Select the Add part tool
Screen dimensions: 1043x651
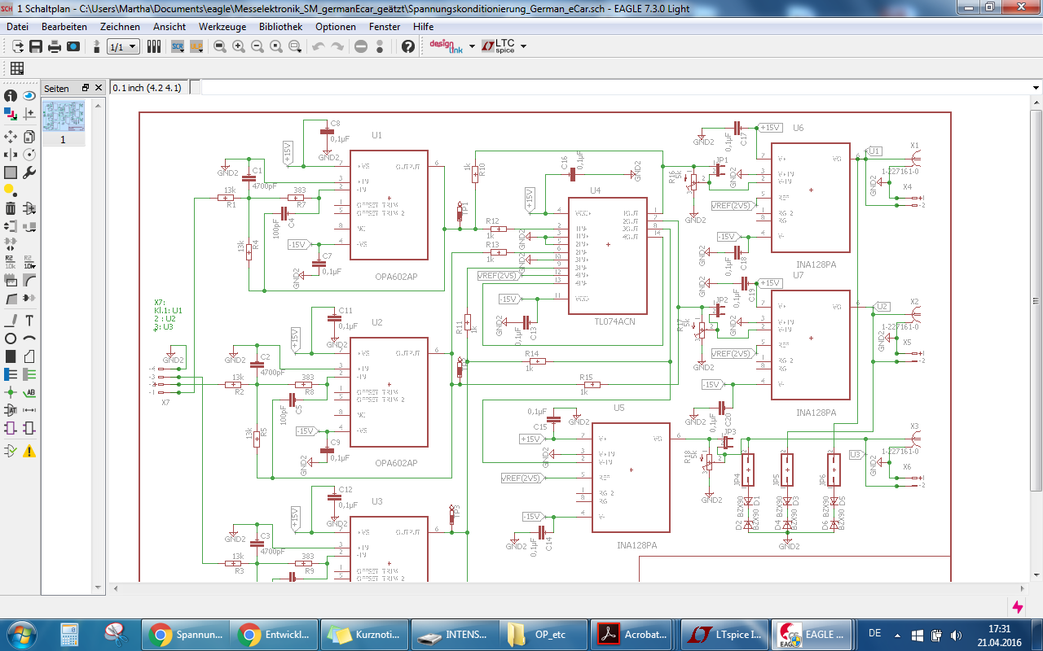pyautogui.click(x=29, y=209)
